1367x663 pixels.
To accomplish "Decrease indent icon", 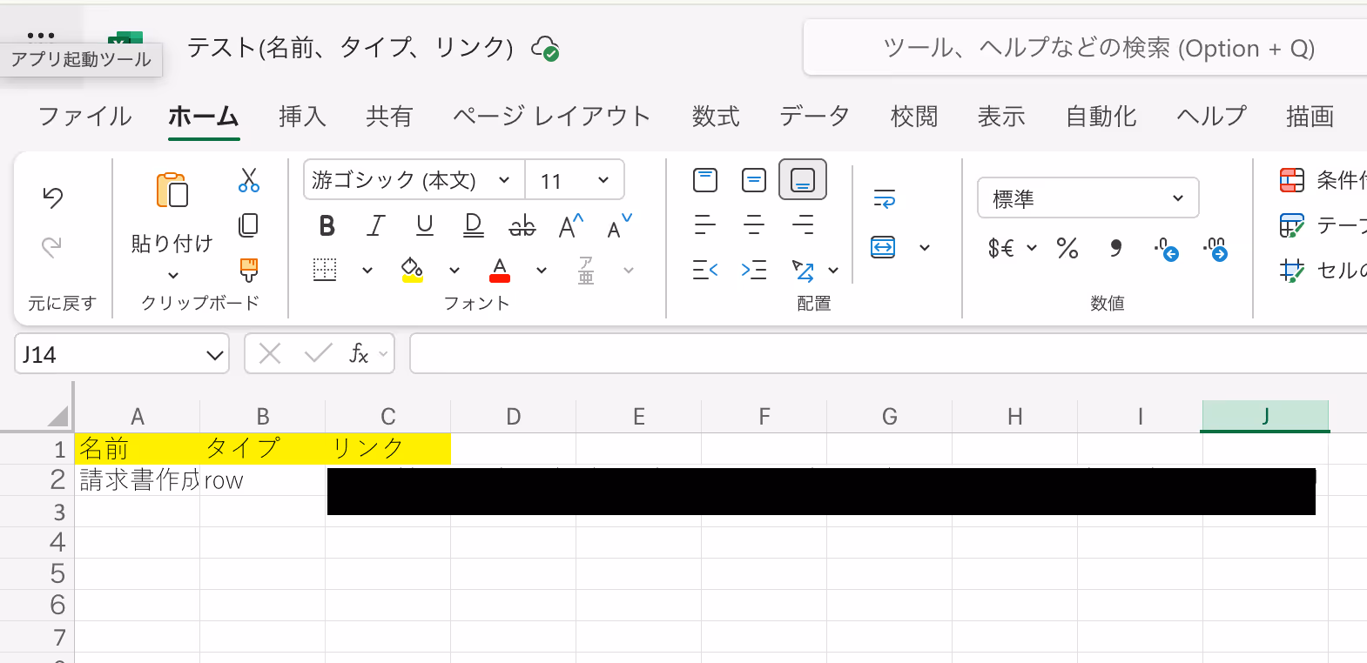I will click(705, 271).
